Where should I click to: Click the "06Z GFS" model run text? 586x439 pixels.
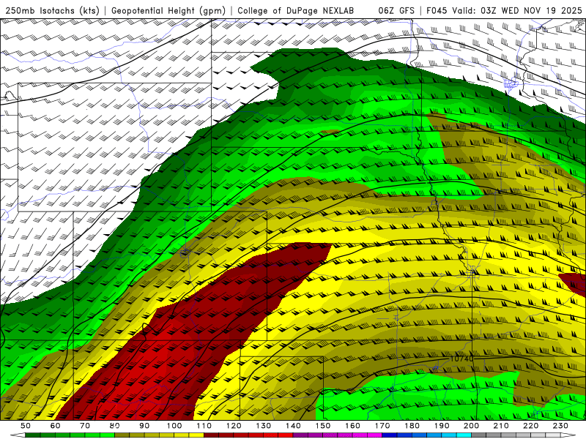(x=396, y=11)
